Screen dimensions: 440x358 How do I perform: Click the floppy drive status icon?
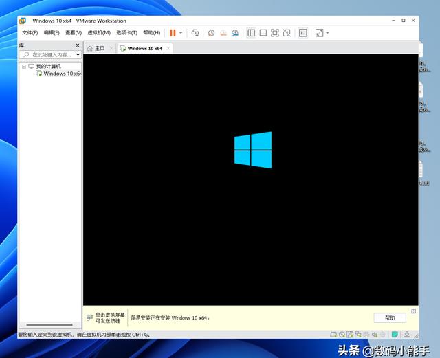[350, 335]
